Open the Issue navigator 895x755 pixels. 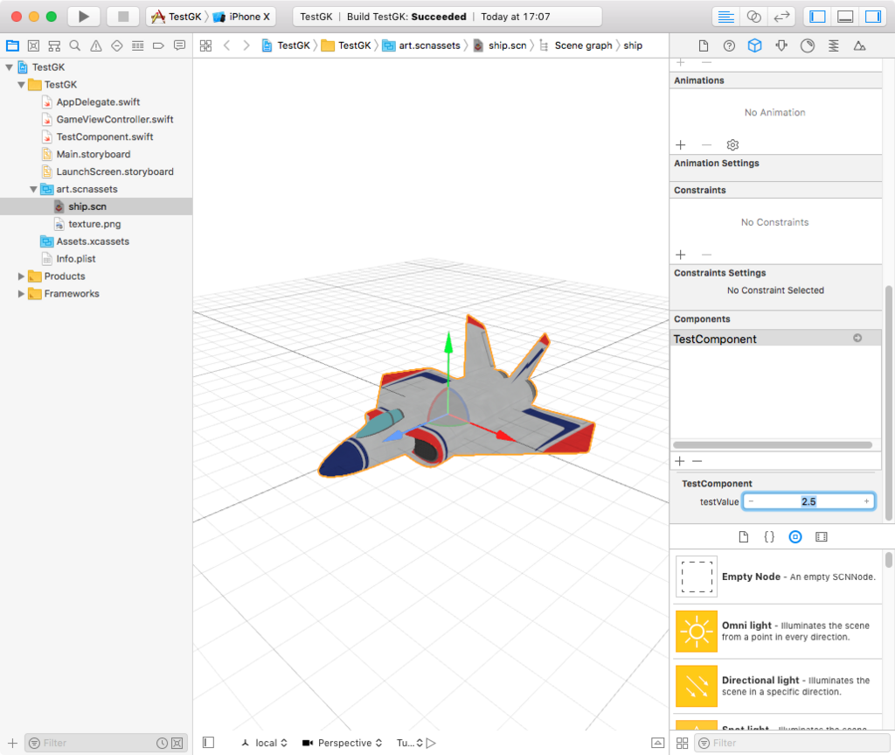pyautogui.click(x=96, y=45)
